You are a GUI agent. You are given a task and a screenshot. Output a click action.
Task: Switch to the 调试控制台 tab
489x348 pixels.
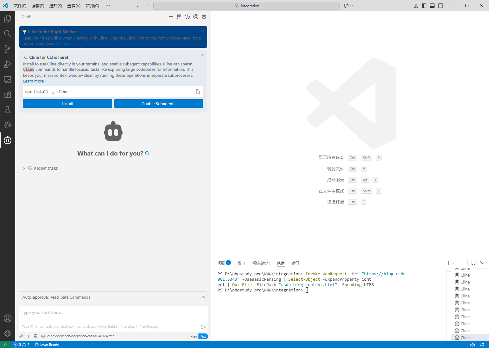(261, 263)
